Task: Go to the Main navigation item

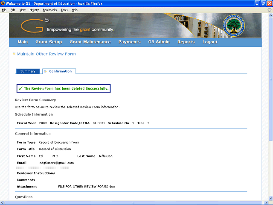Action: (23, 42)
